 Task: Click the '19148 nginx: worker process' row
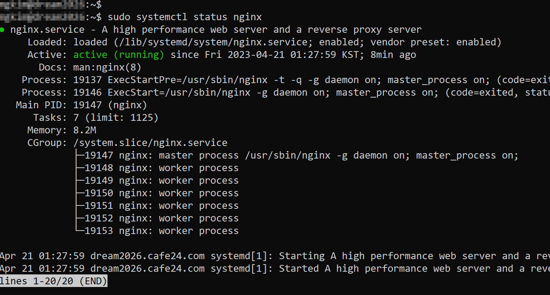157,168
